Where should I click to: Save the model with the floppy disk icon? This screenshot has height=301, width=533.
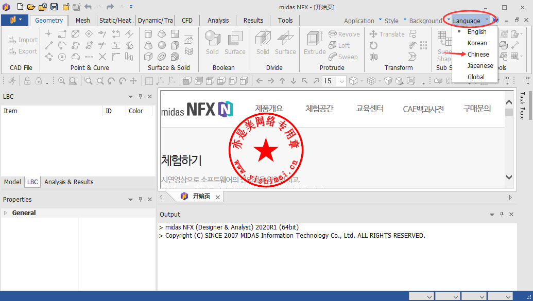pyautogui.click(x=54, y=7)
